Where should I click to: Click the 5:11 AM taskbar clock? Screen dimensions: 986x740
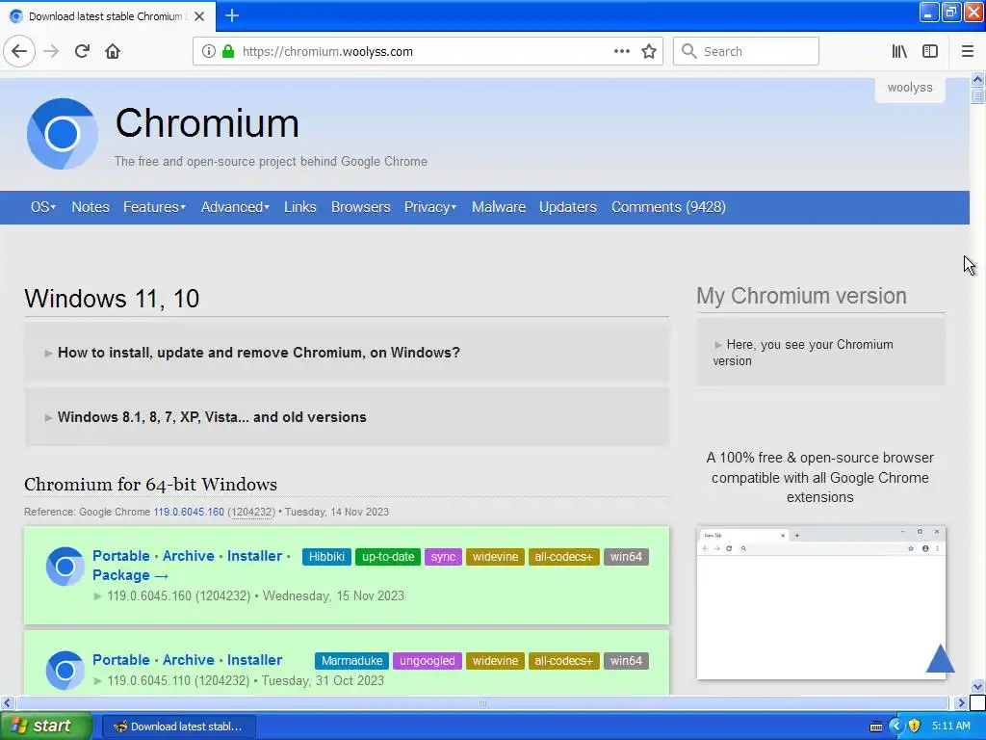tap(950, 726)
